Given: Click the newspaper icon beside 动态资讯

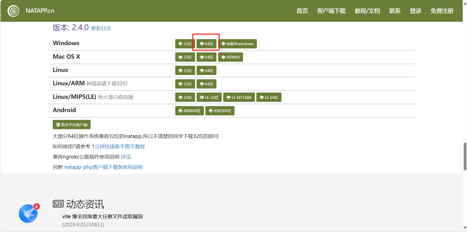Looking at the screenshot, I should pyautogui.click(x=58, y=204).
